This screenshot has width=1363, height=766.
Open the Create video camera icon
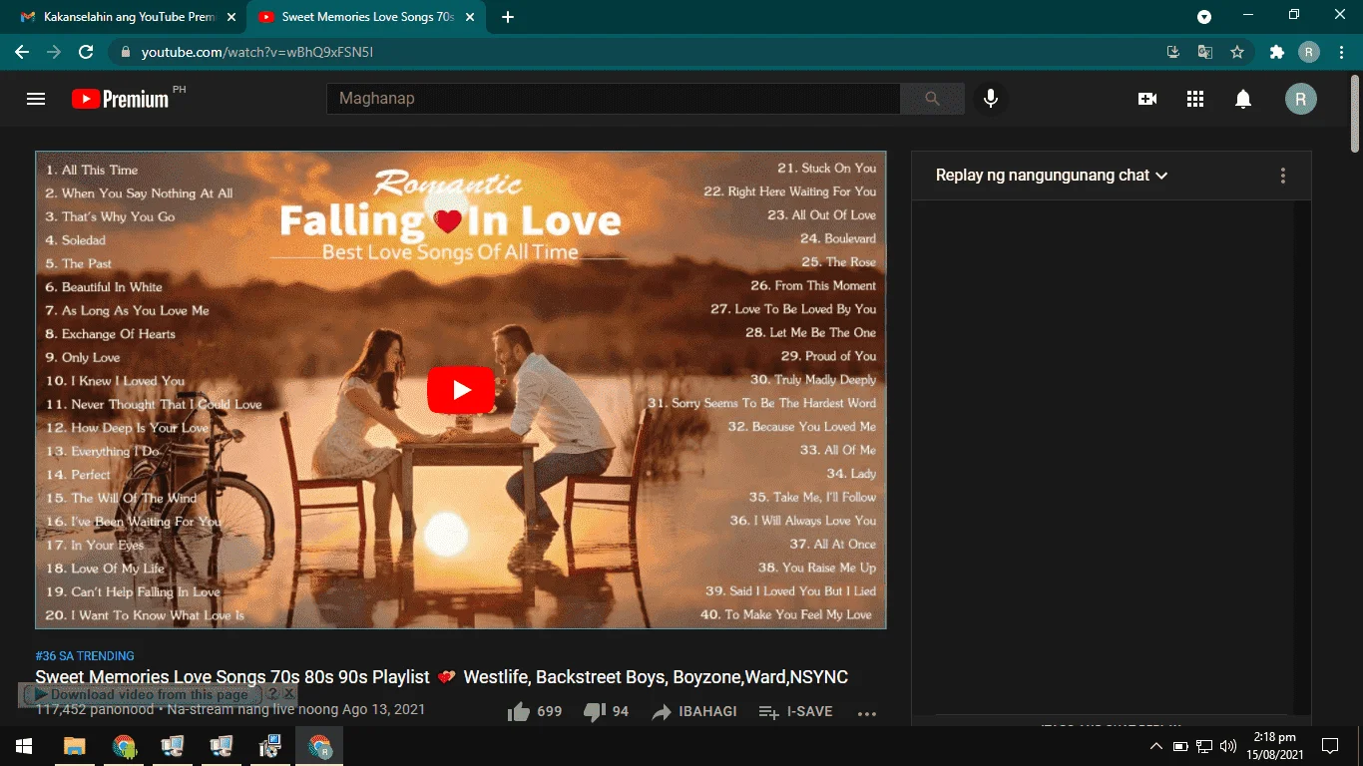[1147, 99]
